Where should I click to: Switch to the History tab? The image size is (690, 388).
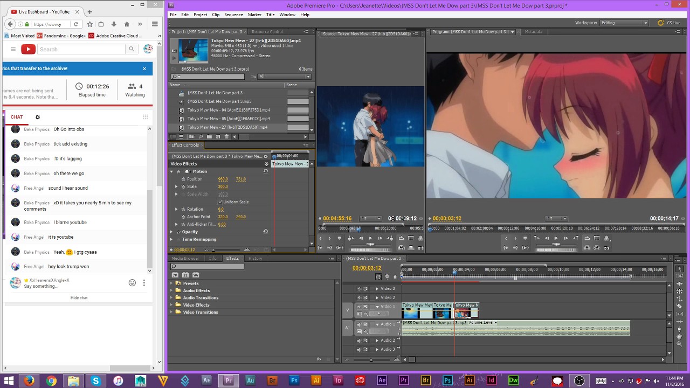(x=255, y=258)
